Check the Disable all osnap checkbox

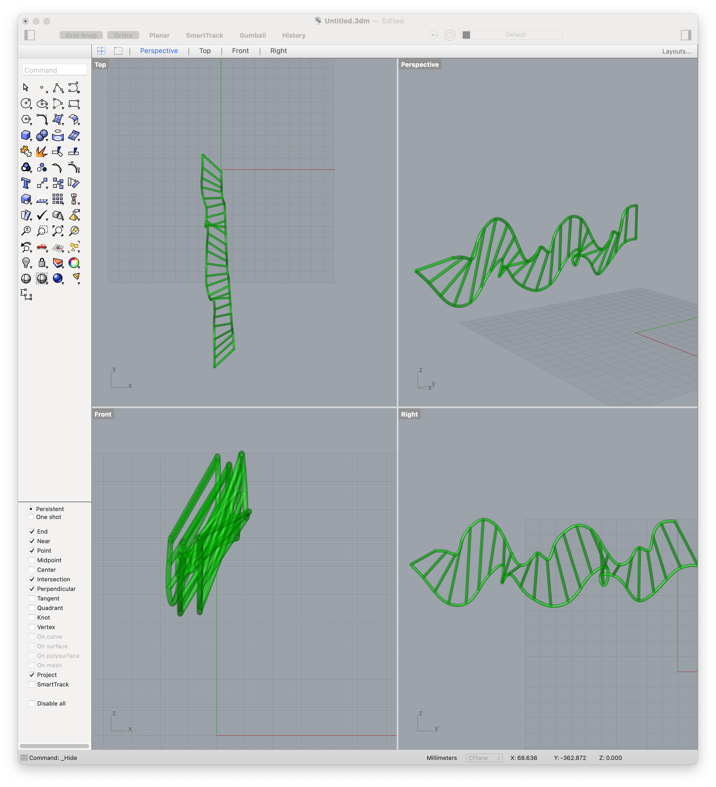[32, 703]
